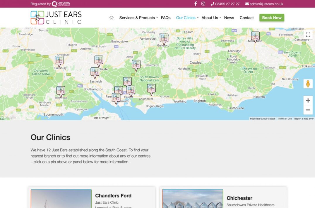Select the clinic pin near Maidstone
This screenshot has height=208, width=315.
pyautogui.click(x=255, y=36)
